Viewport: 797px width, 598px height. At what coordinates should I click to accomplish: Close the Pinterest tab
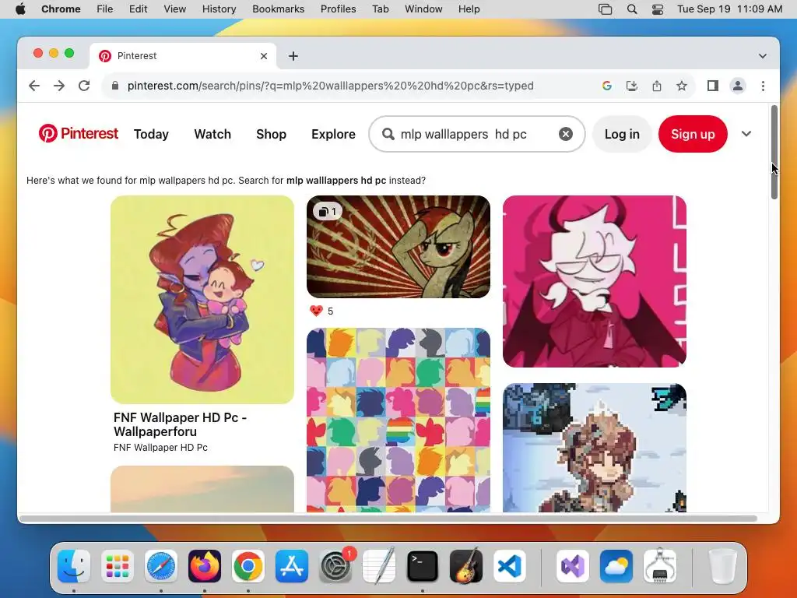tap(264, 56)
